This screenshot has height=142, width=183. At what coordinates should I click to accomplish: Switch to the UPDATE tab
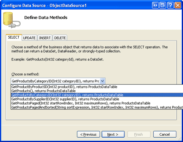29,38
